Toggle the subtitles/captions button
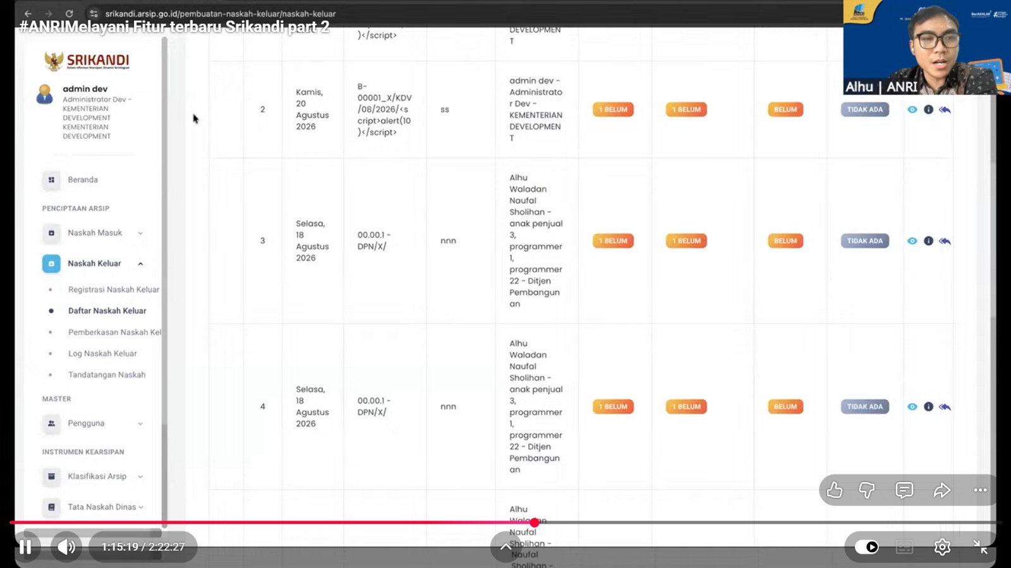 [904, 547]
